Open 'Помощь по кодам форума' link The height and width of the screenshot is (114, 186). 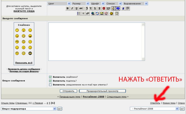tap(24, 71)
